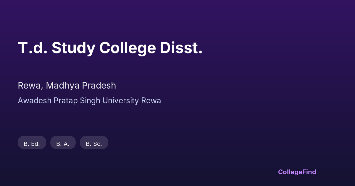Click "Rewa" at the end of the university name
The image size is (355, 186).
151,101
